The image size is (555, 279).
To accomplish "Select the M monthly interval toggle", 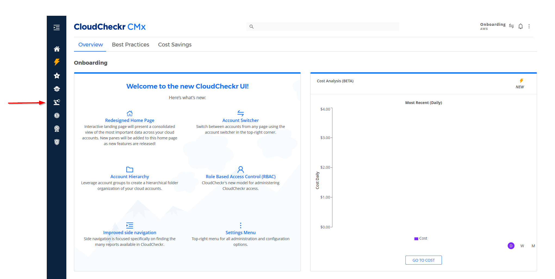I will [x=533, y=246].
